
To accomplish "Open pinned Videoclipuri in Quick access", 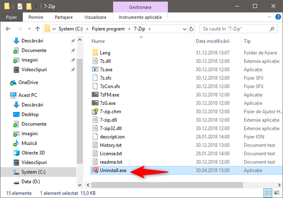I will pyautogui.click(x=34, y=69).
